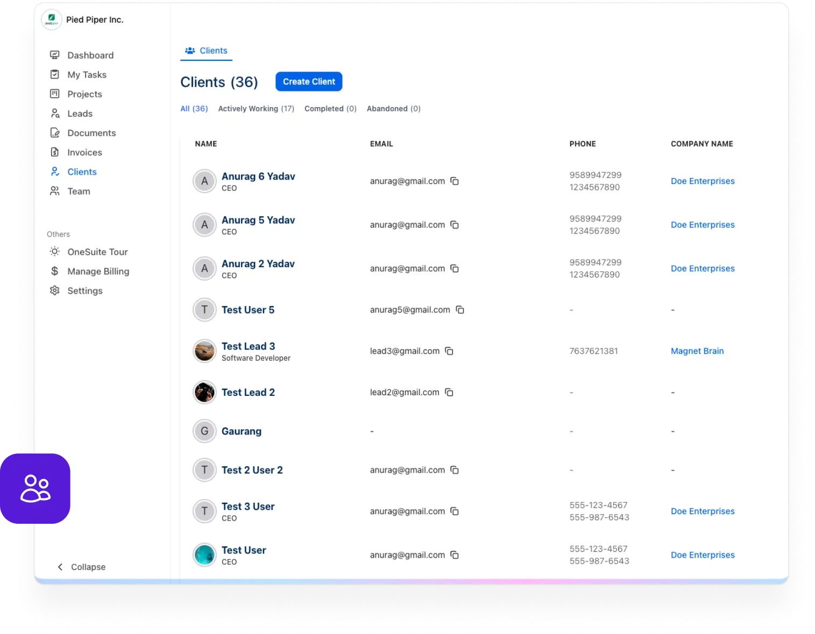Filter by Actively Working (17)
This screenshot has height=634, width=815.
[x=256, y=109]
